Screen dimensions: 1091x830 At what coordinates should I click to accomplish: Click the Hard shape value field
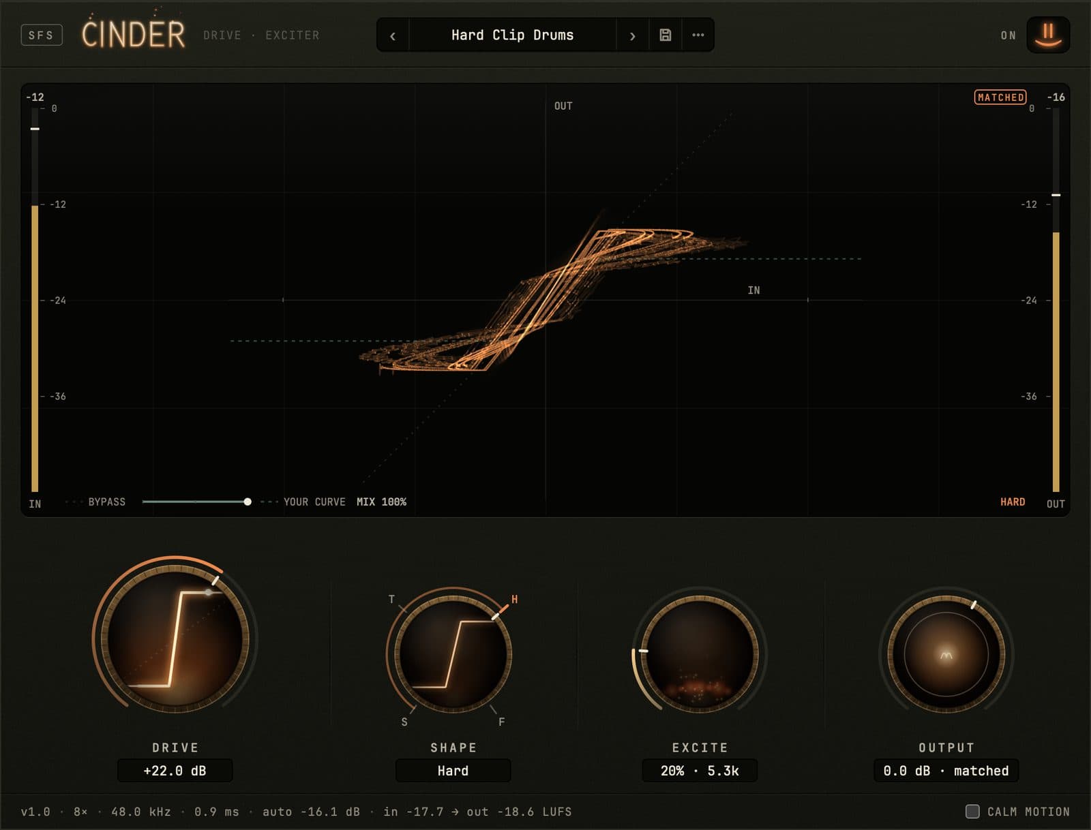point(453,771)
